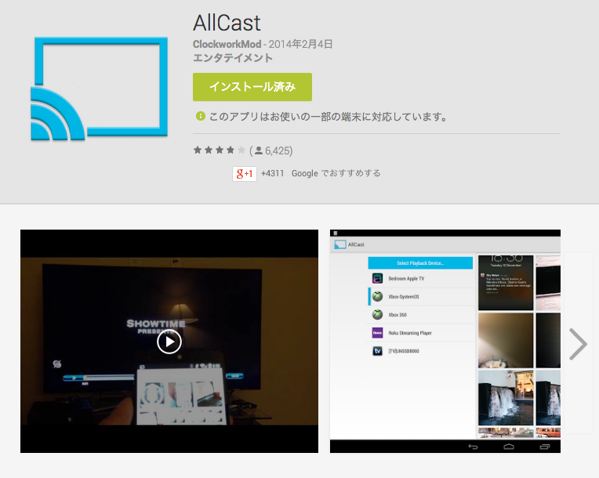Click Bedroom Apple TV in screenshot
This screenshot has width=599, height=478.
click(x=406, y=278)
